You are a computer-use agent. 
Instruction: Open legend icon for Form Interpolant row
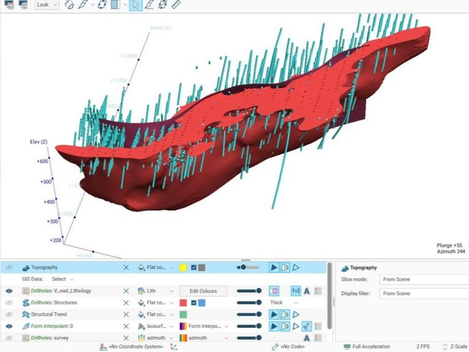pyautogui.click(x=318, y=326)
